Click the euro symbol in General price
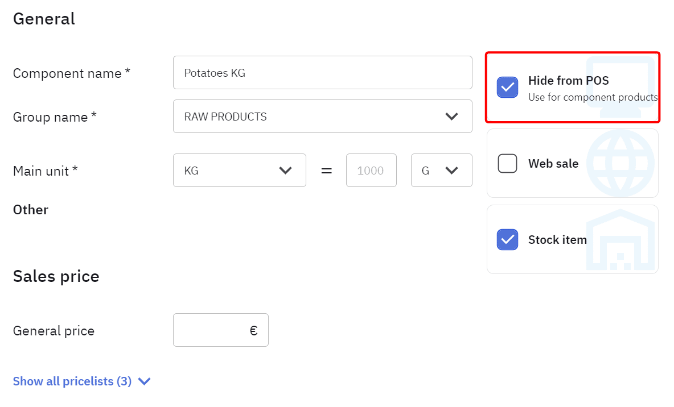This screenshot has width=674, height=407. [253, 330]
